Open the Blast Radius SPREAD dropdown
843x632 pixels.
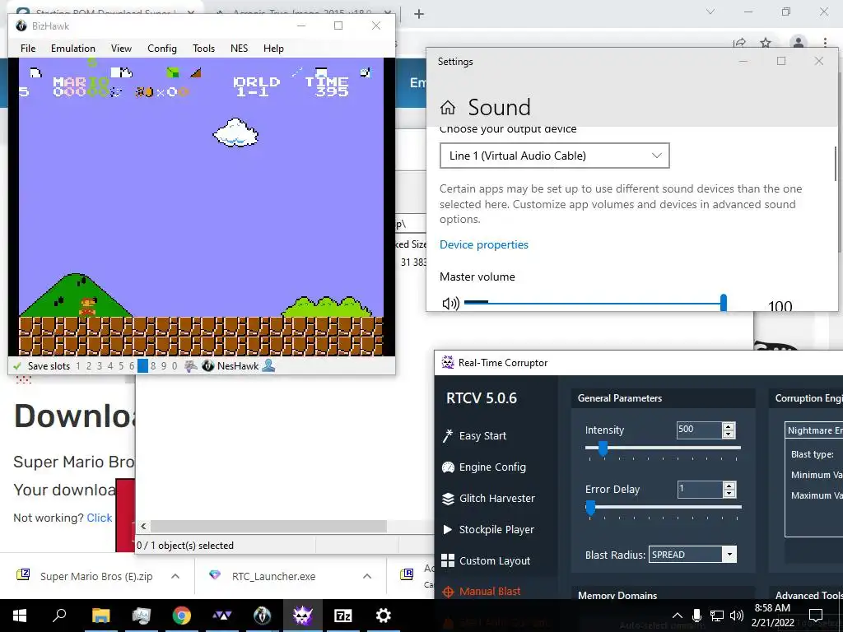point(692,555)
